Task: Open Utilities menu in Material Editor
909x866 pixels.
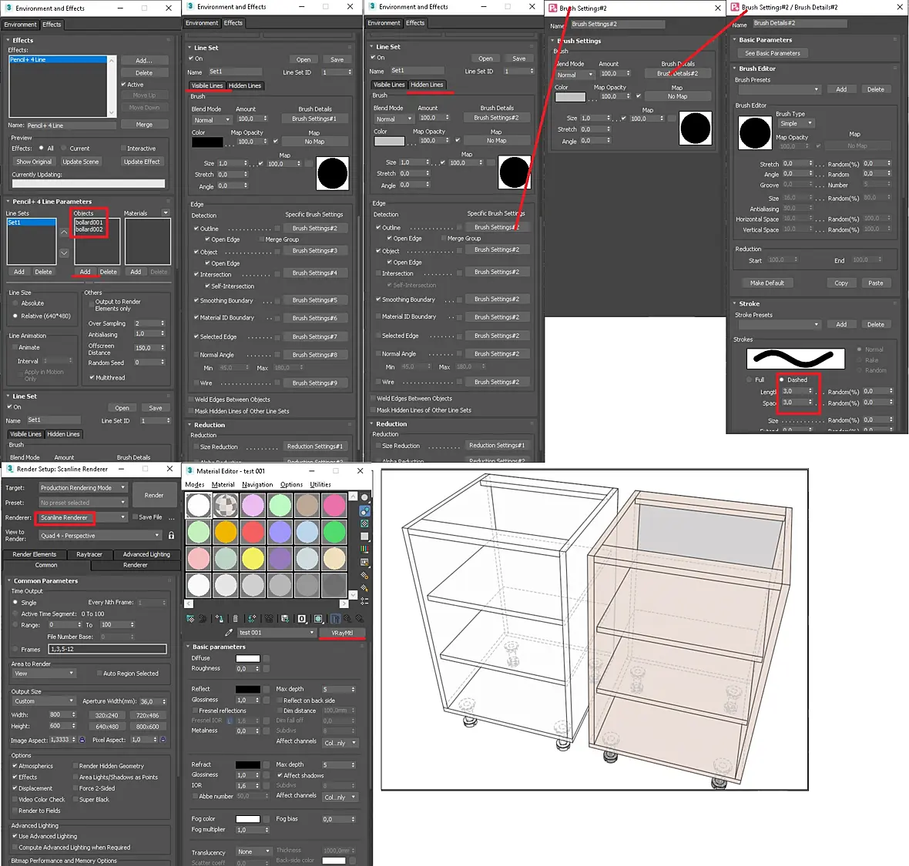Action: [320, 484]
